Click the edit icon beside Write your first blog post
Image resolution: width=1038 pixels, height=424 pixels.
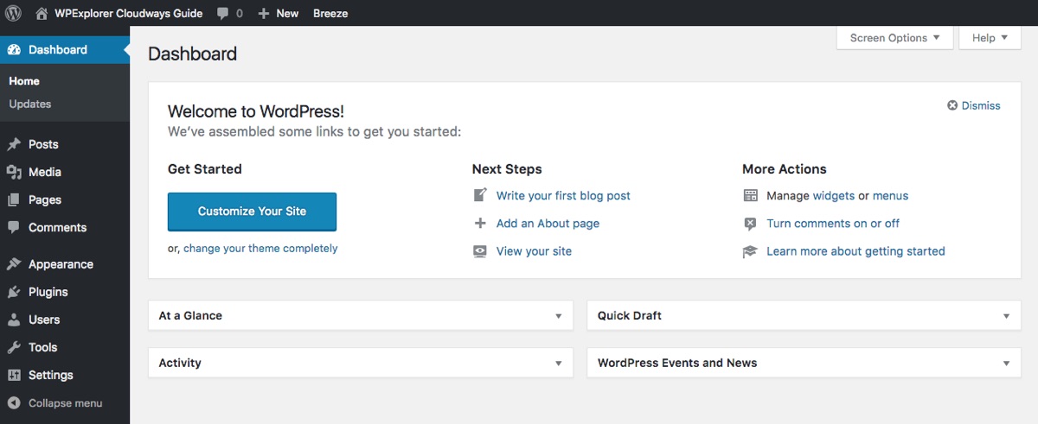[x=480, y=195]
